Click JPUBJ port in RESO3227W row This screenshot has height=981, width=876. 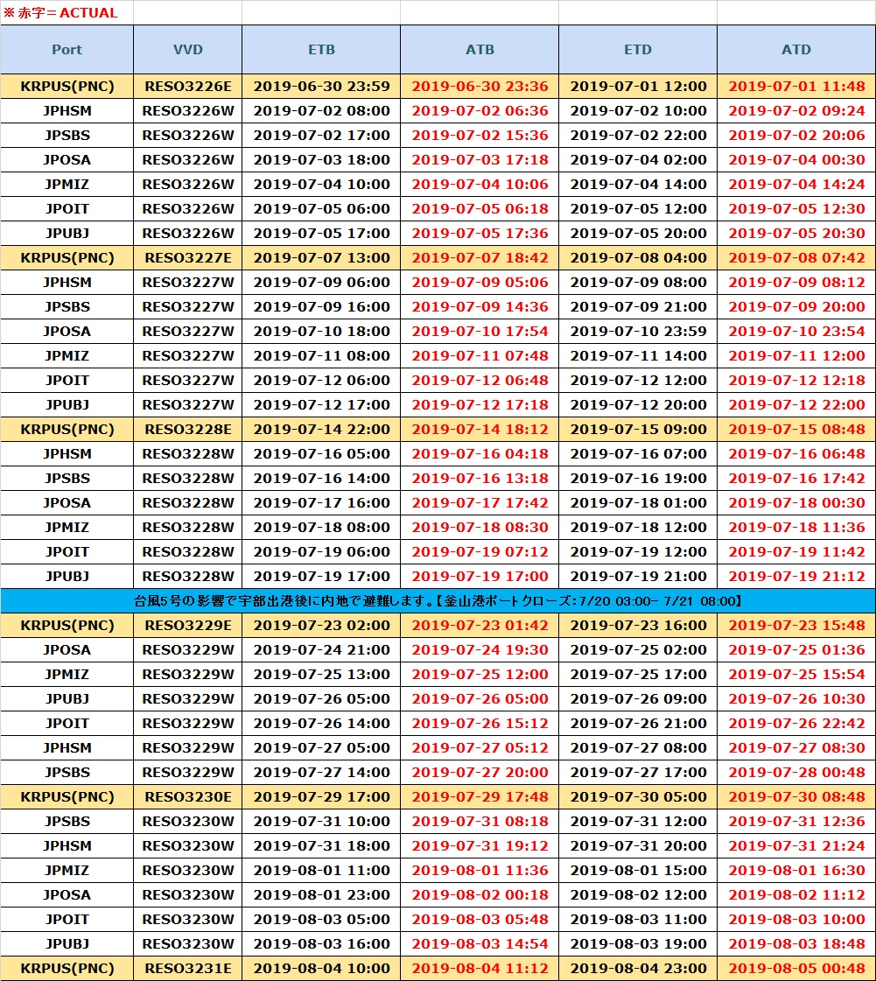coord(67,405)
